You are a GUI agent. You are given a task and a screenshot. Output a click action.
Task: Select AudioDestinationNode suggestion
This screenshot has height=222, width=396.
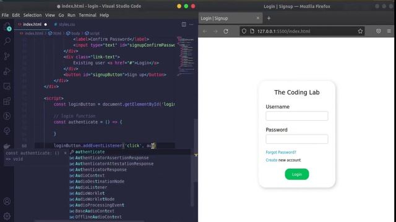click(x=130, y=181)
